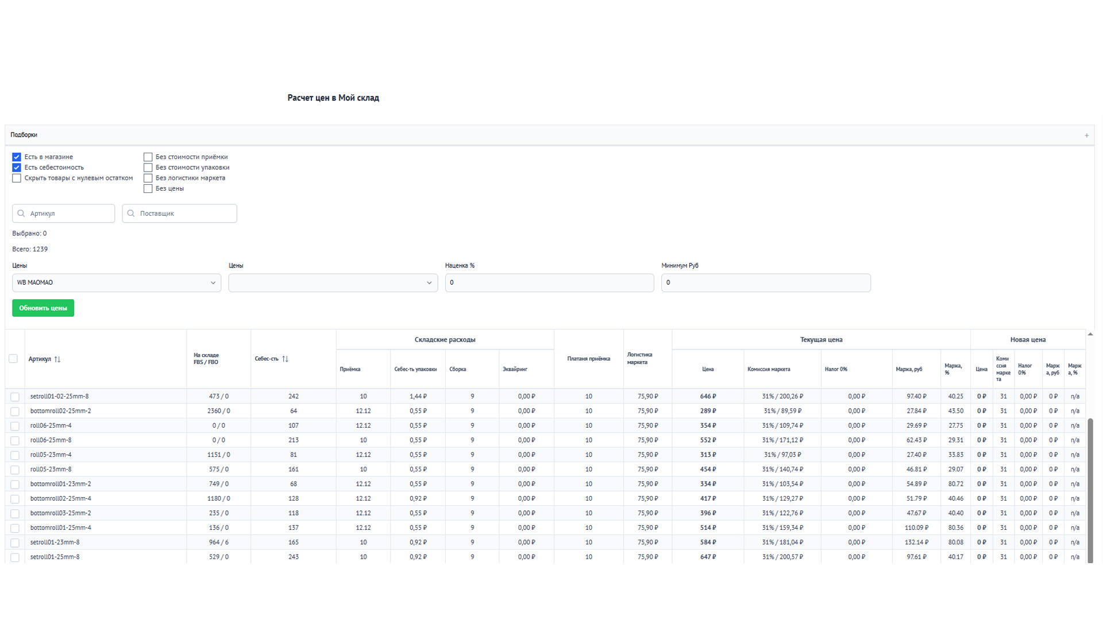Click the Новая цена column group header
Viewport: 1103px width, 620px height.
point(1028,340)
